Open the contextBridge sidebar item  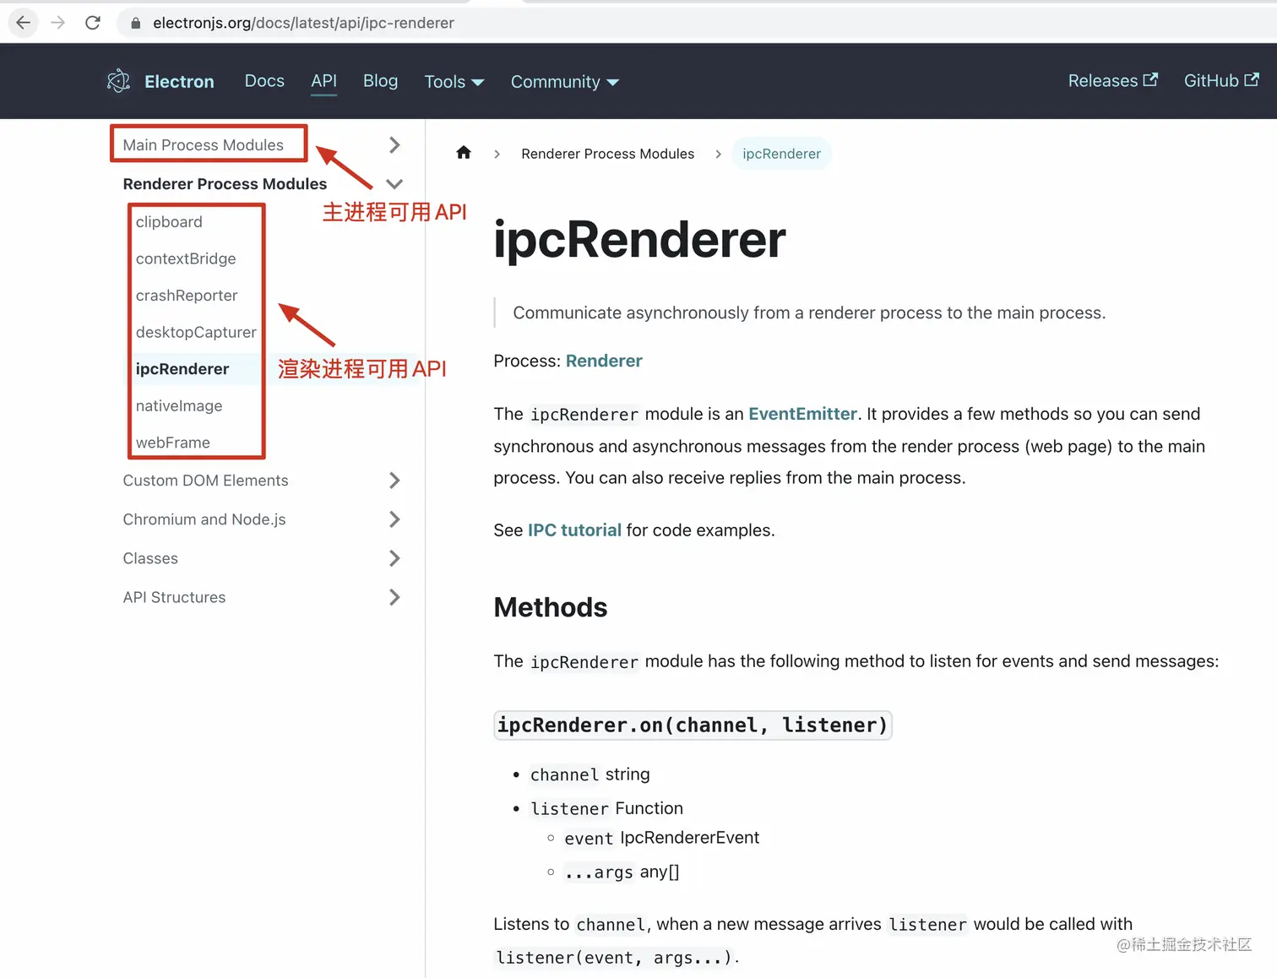pyautogui.click(x=186, y=258)
